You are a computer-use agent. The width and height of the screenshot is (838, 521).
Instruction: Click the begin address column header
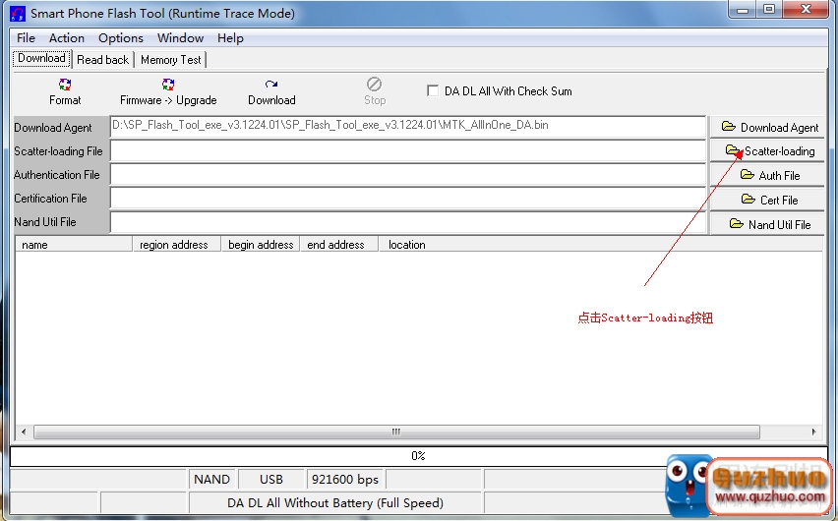(x=261, y=244)
